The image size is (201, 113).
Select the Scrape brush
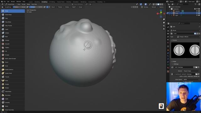(13, 55)
